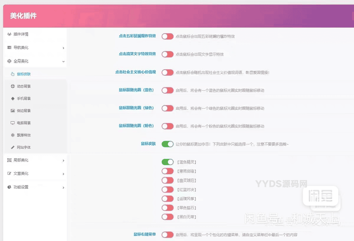The image size is (354, 241).
Task: Expand 导航美化 chevron arrow
Action: [63, 48]
